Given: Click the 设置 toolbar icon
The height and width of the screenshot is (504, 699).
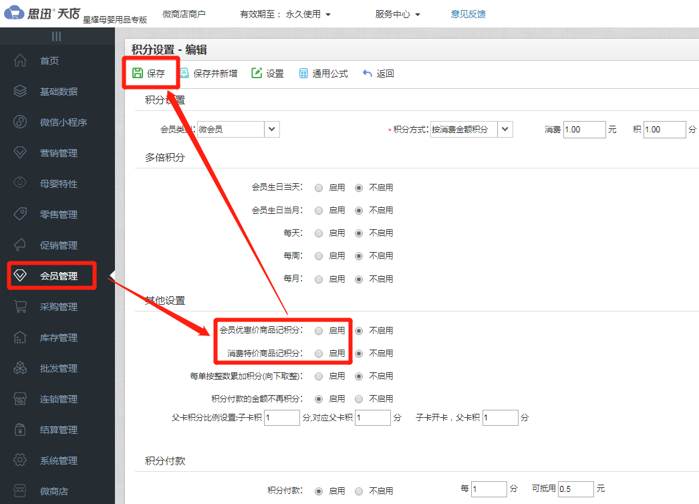Looking at the screenshot, I should pyautogui.click(x=267, y=74).
